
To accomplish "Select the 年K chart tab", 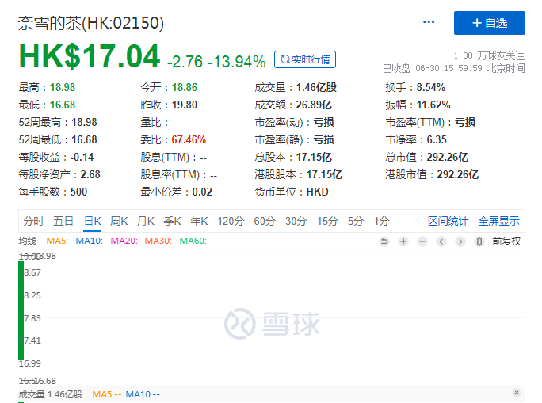I will coord(199,221).
